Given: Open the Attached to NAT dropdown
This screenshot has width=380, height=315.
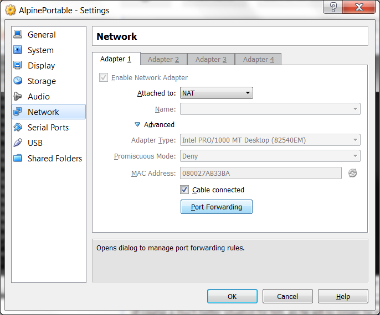Looking at the screenshot, I should [x=217, y=93].
